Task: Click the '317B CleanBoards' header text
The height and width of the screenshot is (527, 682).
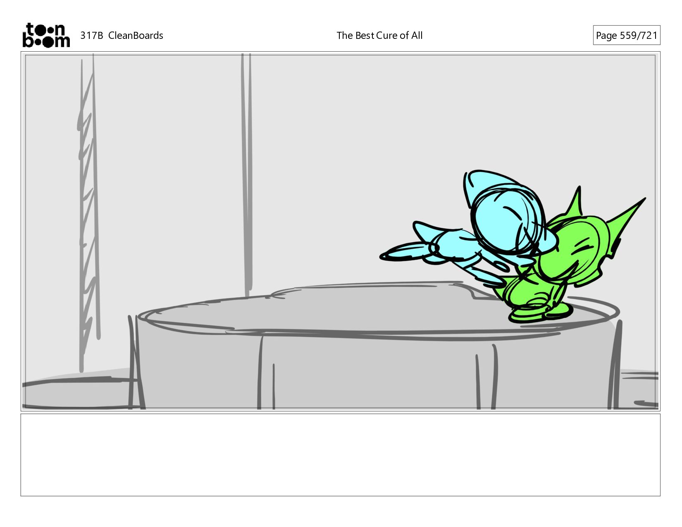Action: click(x=122, y=36)
